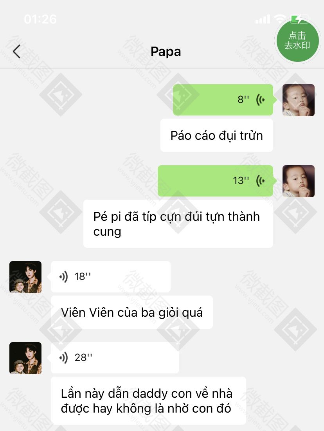The height and width of the screenshot is (431, 324).
Task: Open child avatar beside 8'' voice message
Action: pos(299,100)
